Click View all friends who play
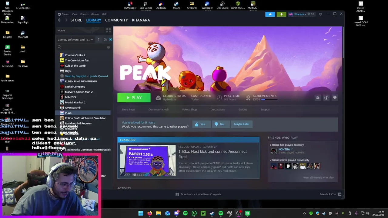388x218 pixels. 318,178
